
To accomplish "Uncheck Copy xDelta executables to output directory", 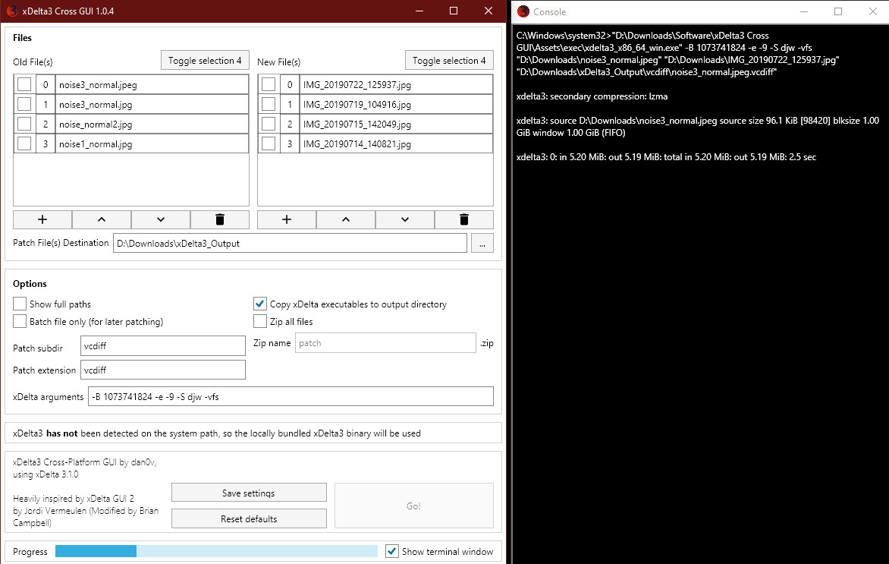I will [x=259, y=304].
